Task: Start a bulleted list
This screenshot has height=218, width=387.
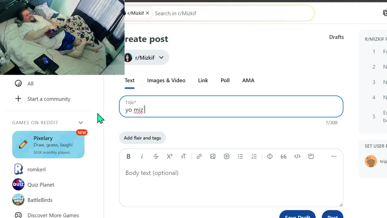Action: point(240,157)
